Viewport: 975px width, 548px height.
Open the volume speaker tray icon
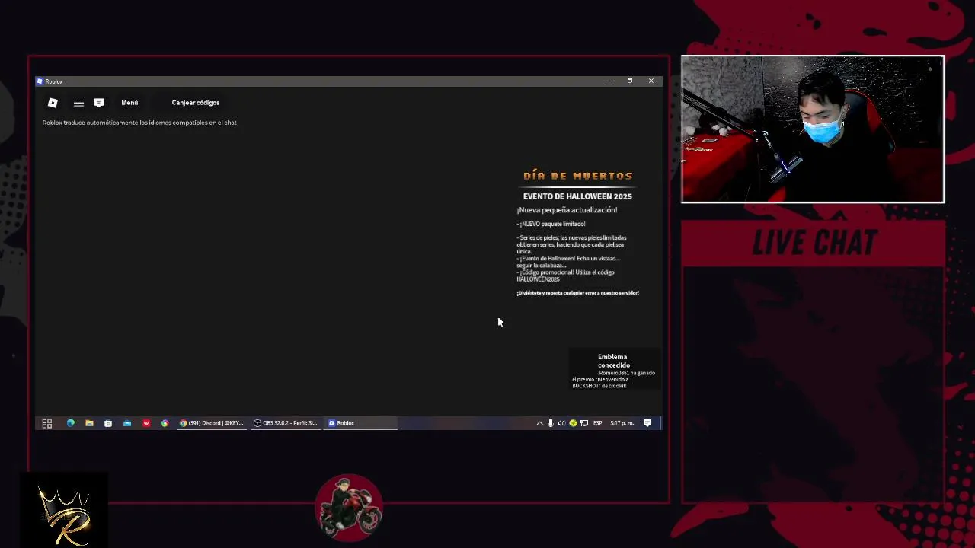[561, 423]
